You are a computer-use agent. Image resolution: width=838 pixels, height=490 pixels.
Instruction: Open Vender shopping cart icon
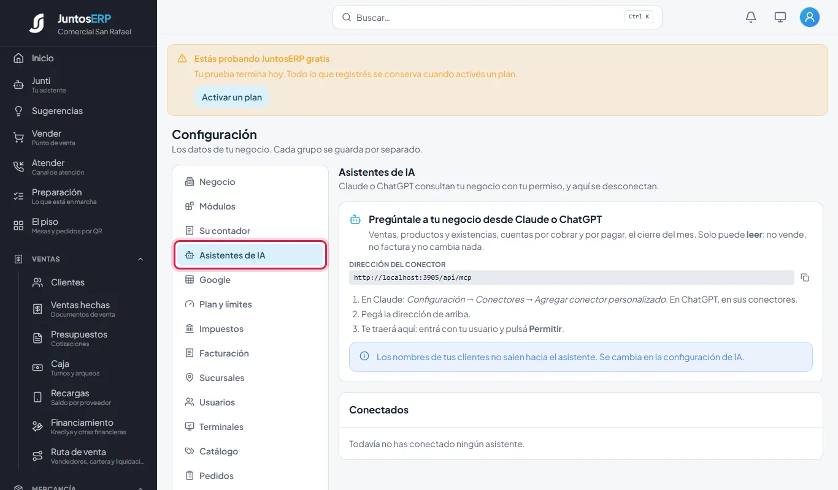tap(18, 138)
